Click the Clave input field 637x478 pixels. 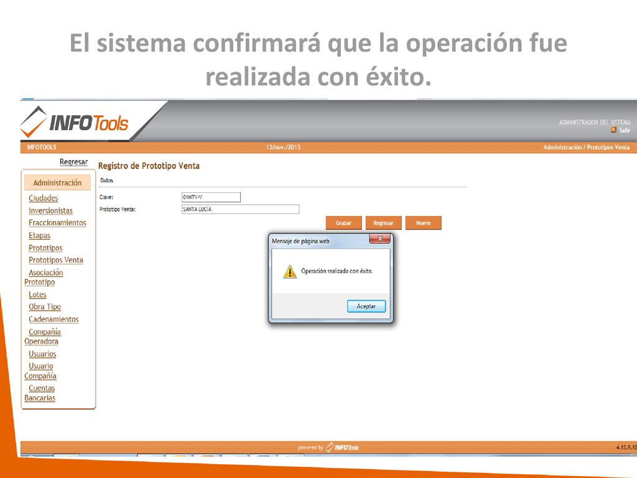tap(211, 197)
